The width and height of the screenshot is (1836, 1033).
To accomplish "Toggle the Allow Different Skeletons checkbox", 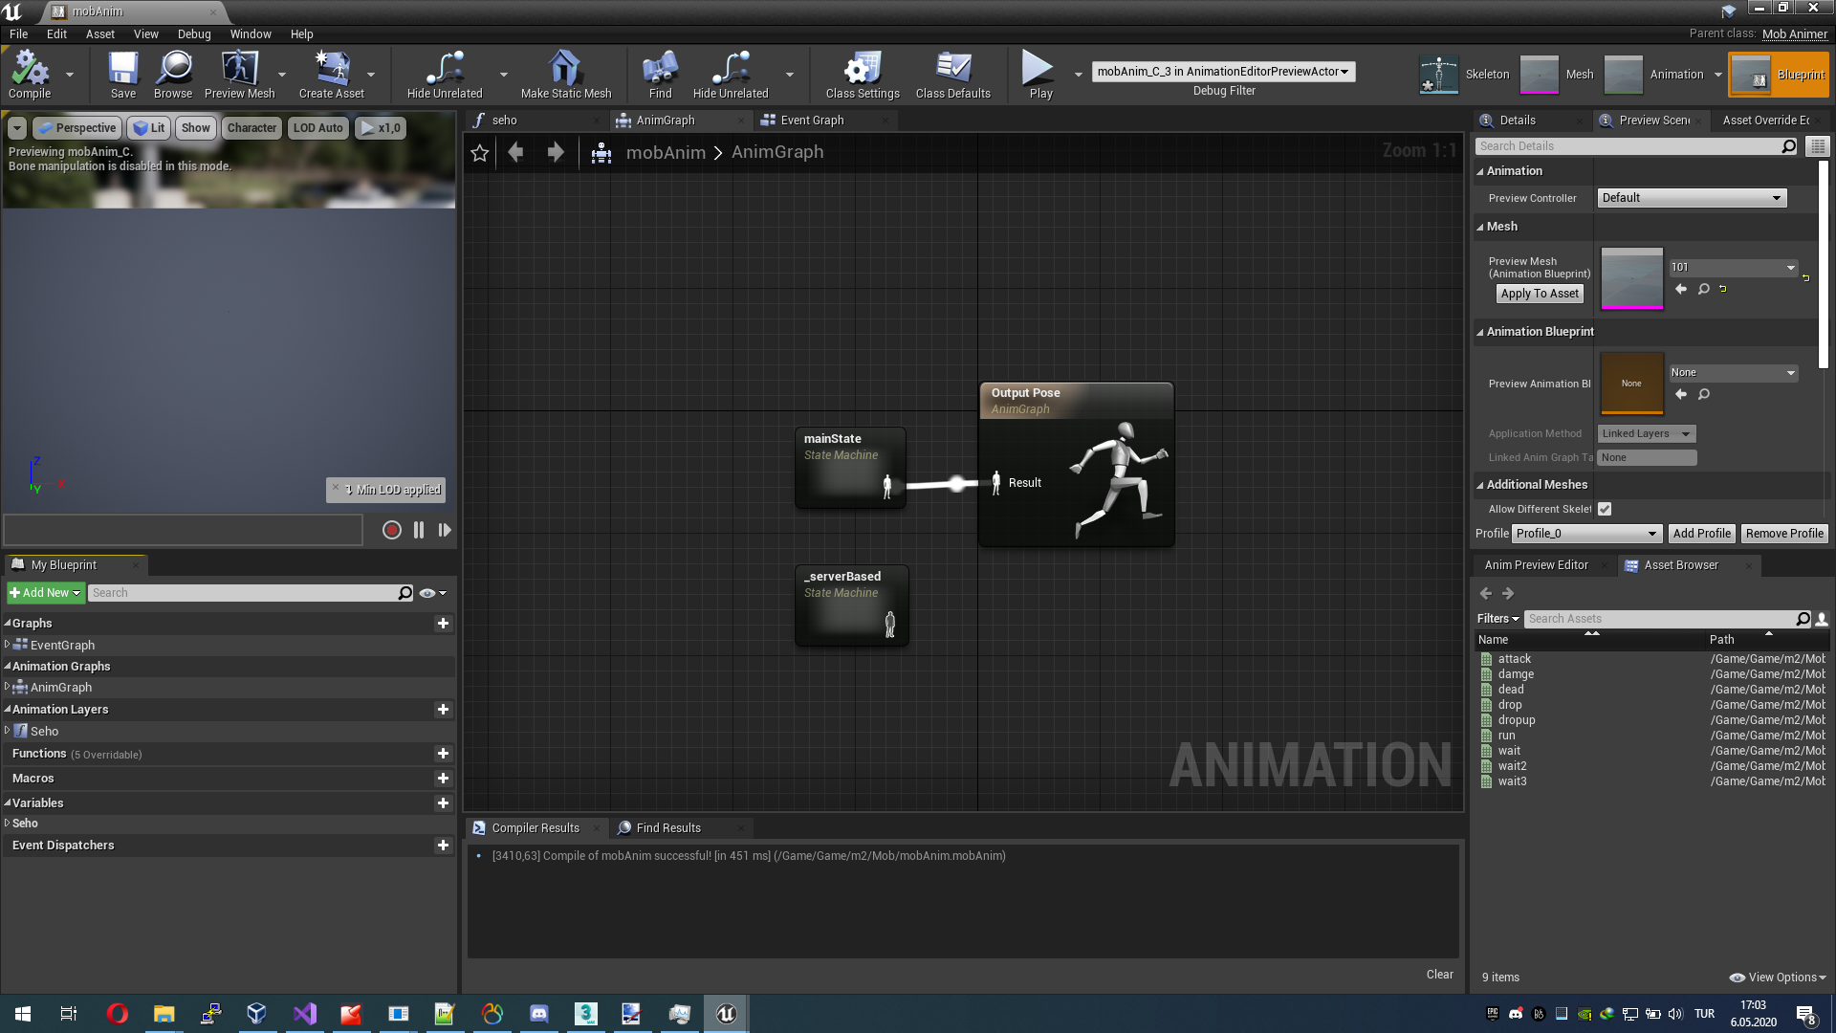I will (1605, 509).
